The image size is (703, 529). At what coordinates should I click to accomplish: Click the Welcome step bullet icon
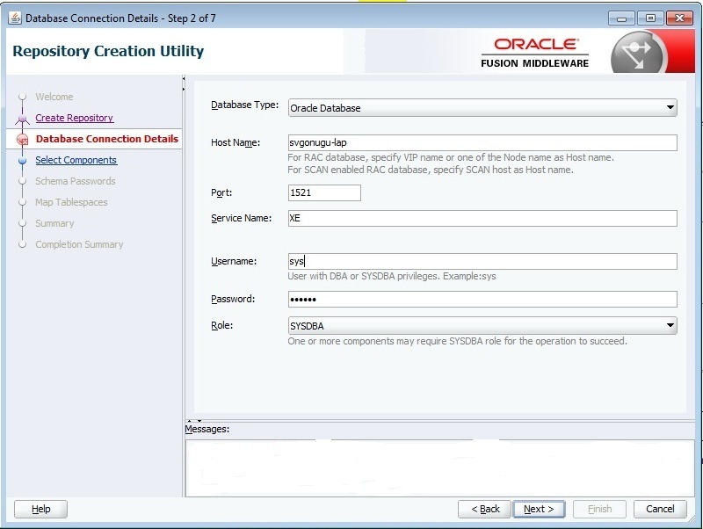coord(23,97)
